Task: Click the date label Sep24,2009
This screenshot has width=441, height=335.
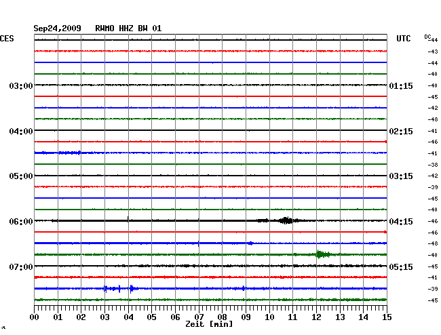Action: (x=57, y=28)
